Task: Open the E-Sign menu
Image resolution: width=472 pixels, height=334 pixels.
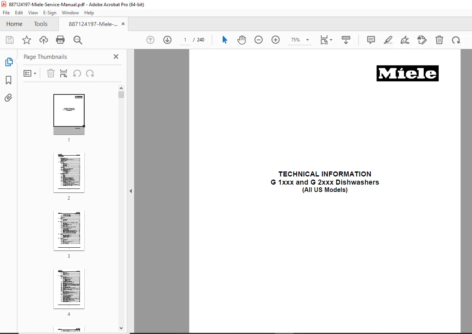Action: tap(50, 13)
